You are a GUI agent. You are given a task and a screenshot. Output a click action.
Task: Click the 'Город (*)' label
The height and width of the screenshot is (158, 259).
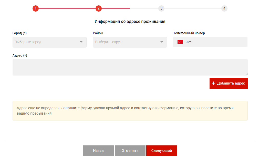[19, 33]
